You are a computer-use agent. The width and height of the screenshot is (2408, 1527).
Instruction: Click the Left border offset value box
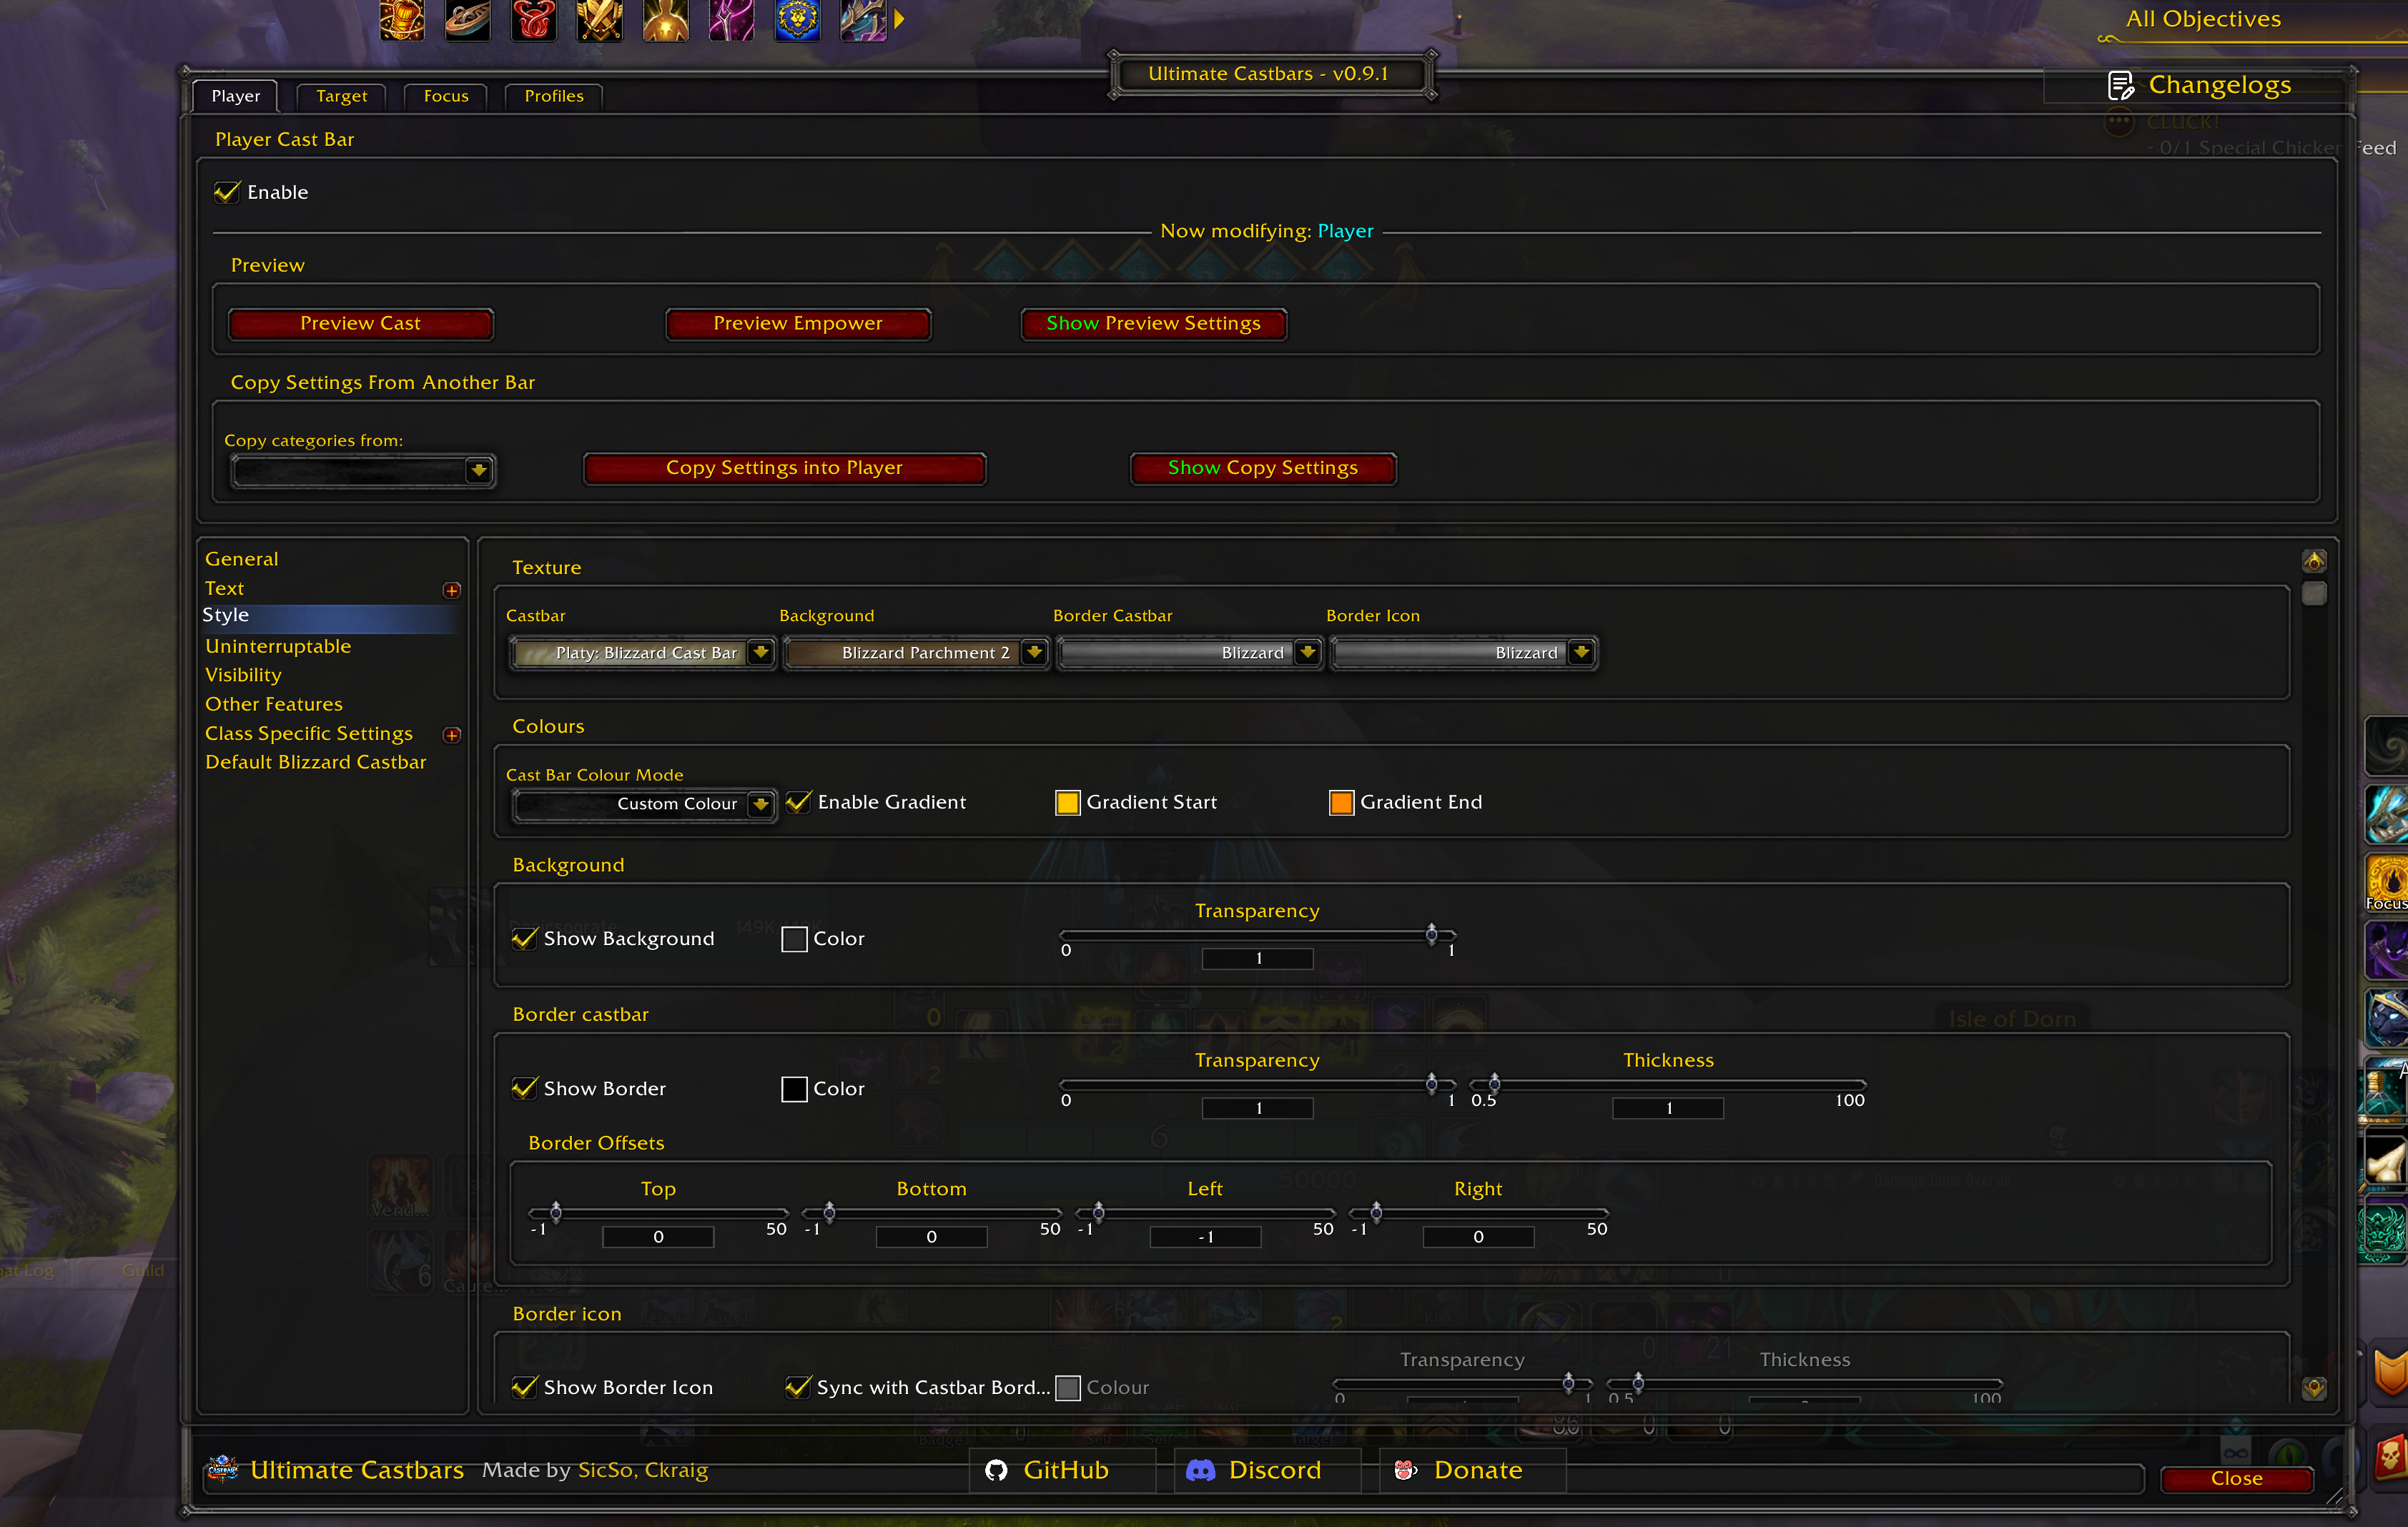[x=1205, y=1237]
